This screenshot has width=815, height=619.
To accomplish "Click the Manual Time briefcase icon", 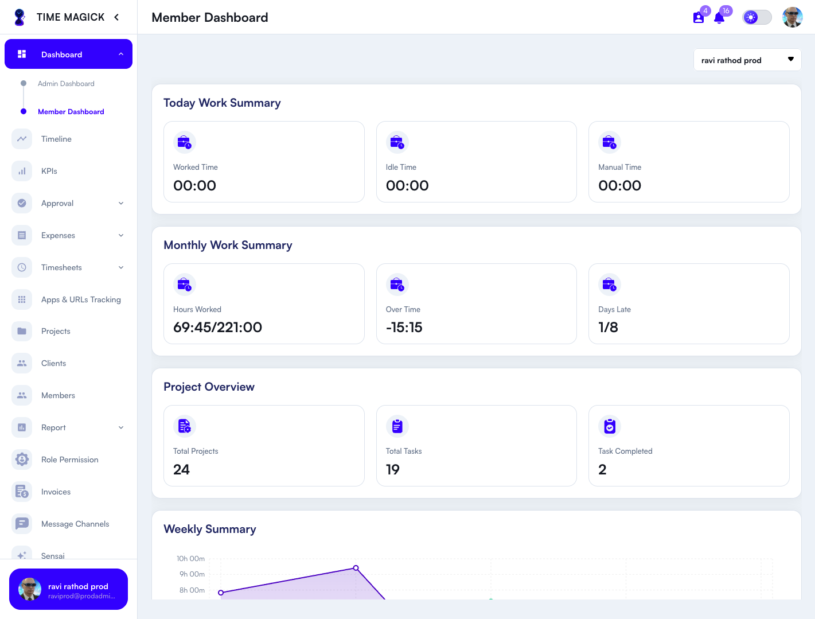I will tap(610, 142).
